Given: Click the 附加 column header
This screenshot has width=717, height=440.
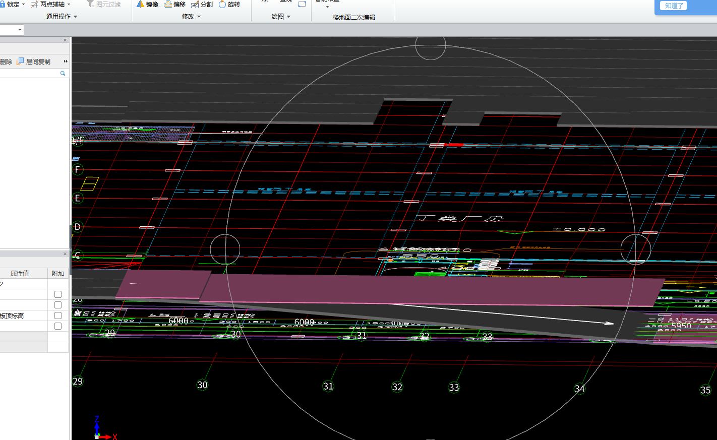Looking at the screenshot, I should [58, 273].
